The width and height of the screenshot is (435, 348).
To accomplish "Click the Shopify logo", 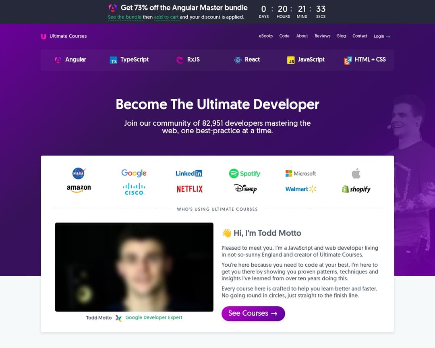I will click(356, 189).
